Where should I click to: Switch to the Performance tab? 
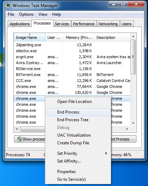84,24
